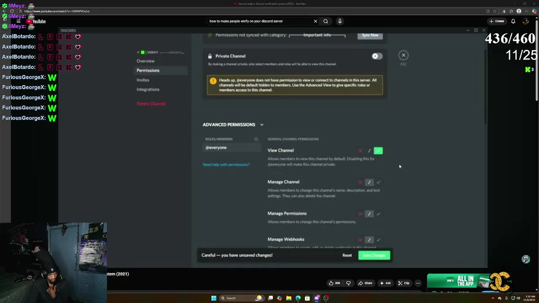Deny Manage Channel permission
Image resolution: width=539 pixels, height=303 pixels.
(360, 182)
